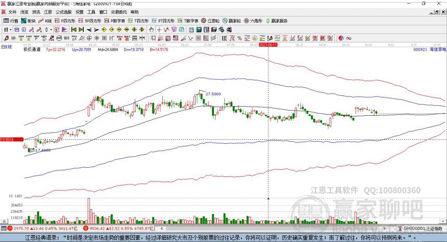Viewport: 447px width, 242px height.
Task: Toggle the pressed blue chart-mode button
Action: coord(17,30)
